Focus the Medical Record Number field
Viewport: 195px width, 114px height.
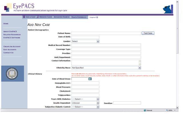[x=106, y=45]
